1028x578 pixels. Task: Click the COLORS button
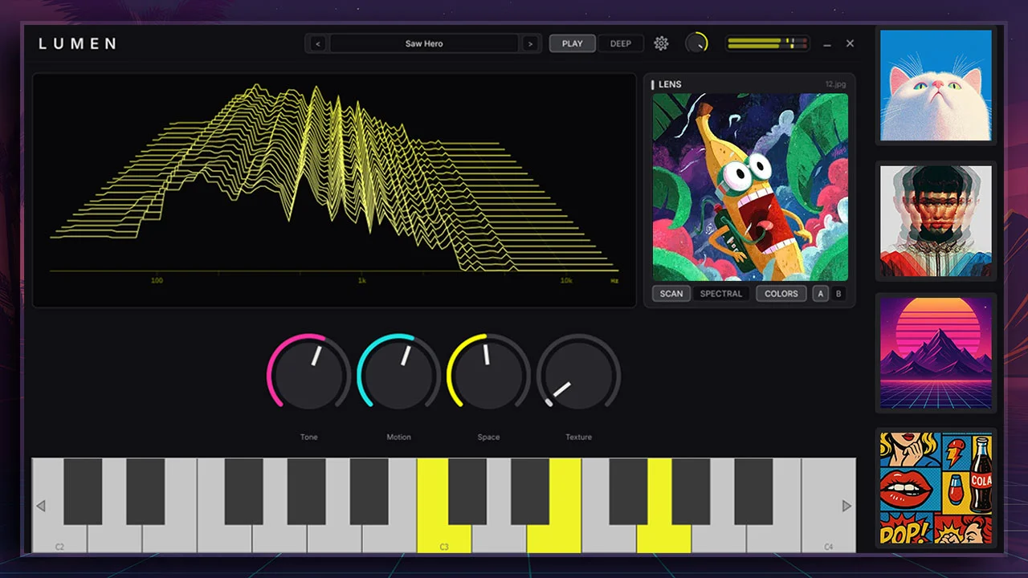click(781, 294)
